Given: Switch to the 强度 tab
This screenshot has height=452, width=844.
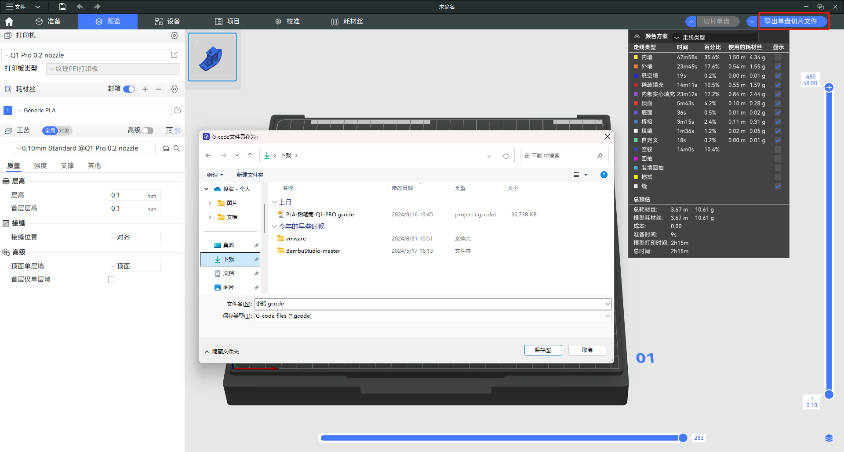Looking at the screenshot, I should [40, 166].
